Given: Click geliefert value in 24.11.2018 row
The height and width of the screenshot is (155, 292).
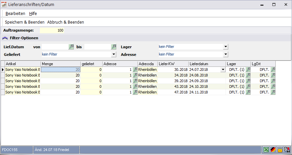Looking at the screenshot, I should [x=91, y=92].
